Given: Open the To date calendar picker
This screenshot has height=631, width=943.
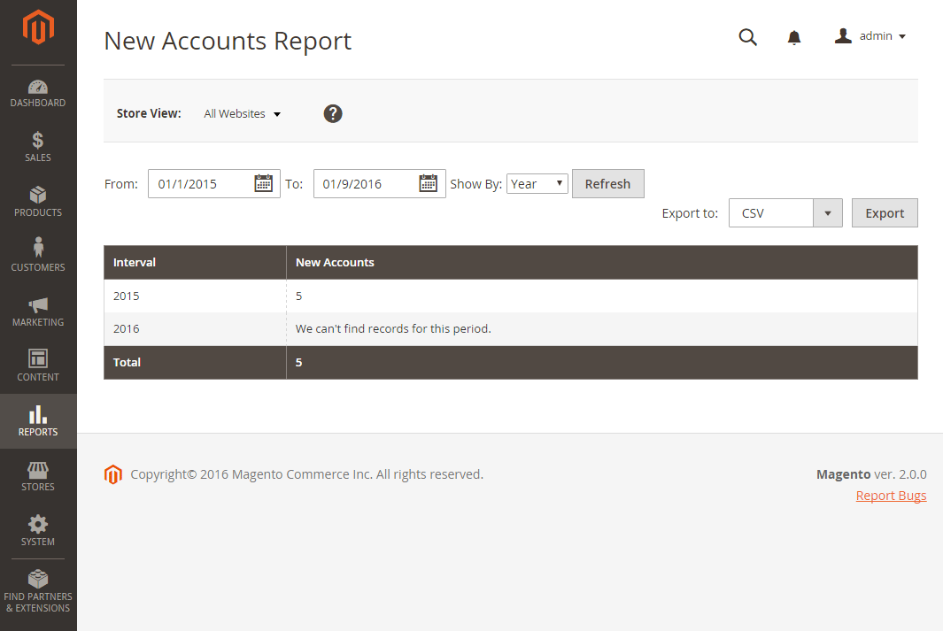Looking at the screenshot, I should pos(429,183).
